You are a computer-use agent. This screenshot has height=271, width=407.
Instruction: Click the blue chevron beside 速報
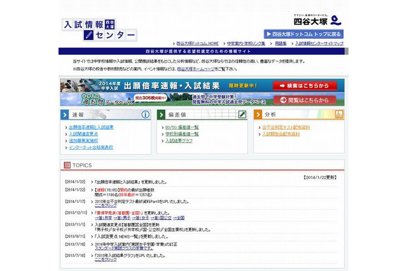tap(65, 115)
